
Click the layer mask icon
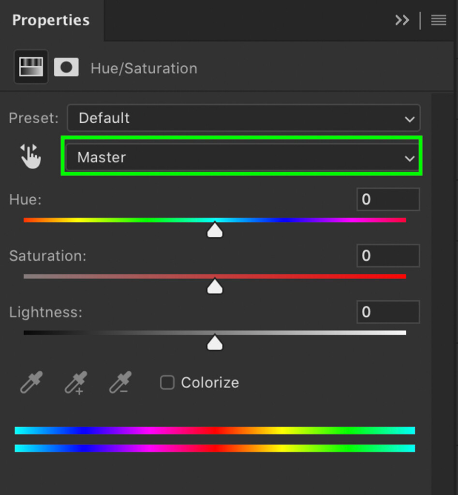tap(66, 67)
